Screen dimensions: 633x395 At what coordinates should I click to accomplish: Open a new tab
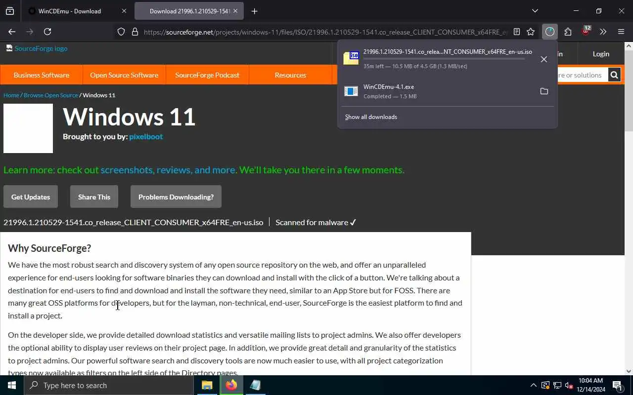click(254, 11)
